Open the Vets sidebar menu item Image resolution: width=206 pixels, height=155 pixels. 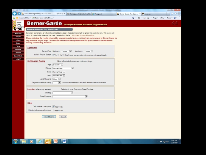pyautogui.click(x=18, y=46)
